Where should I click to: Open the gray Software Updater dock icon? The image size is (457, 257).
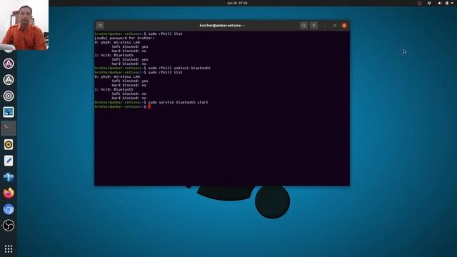pyautogui.click(x=9, y=79)
